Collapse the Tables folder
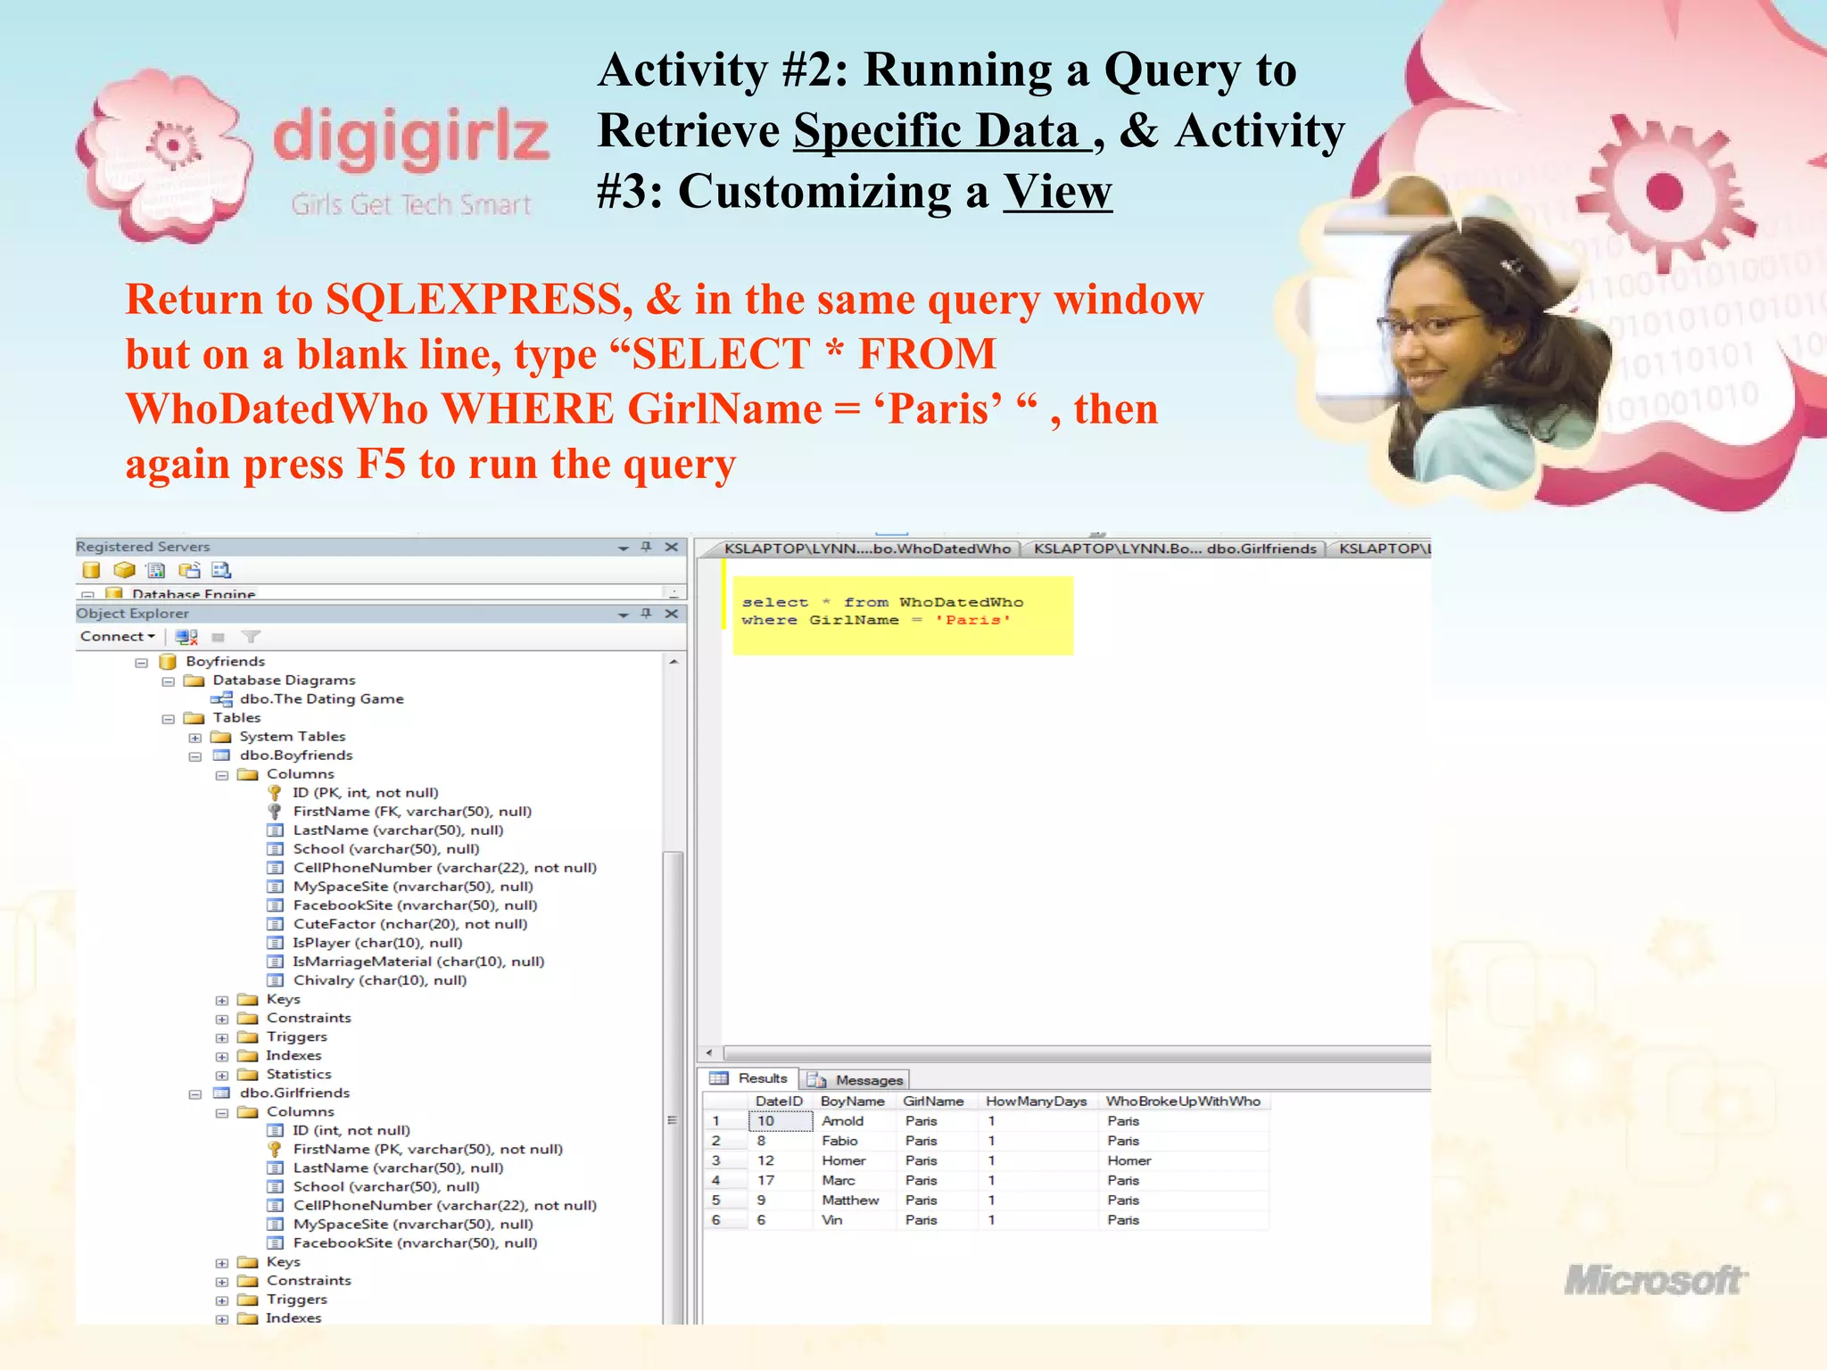Image resolution: width=1827 pixels, height=1370 pixels. (168, 719)
